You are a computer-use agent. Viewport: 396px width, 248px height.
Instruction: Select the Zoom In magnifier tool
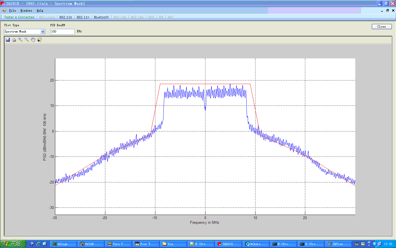(20, 40)
